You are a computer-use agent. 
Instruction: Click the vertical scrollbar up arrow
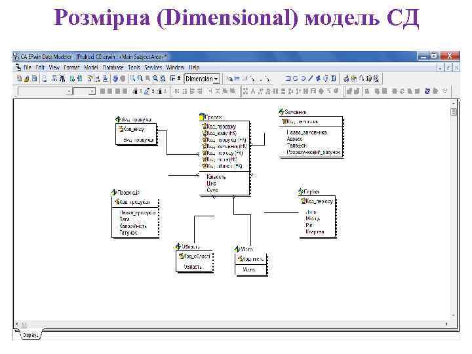pyautogui.click(x=454, y=104)
